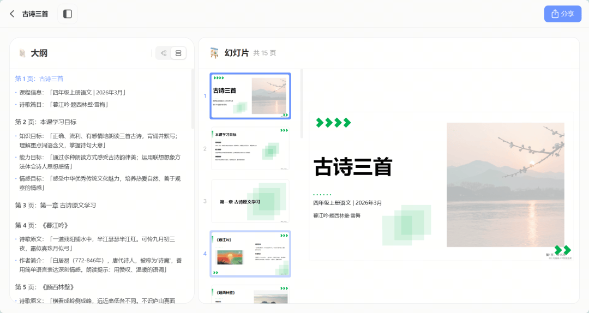The width and height of the screenshot is (589, 313).
Task: Select slide thumbnail 4 《暮江吟》
Action: [x=250, y=254]
